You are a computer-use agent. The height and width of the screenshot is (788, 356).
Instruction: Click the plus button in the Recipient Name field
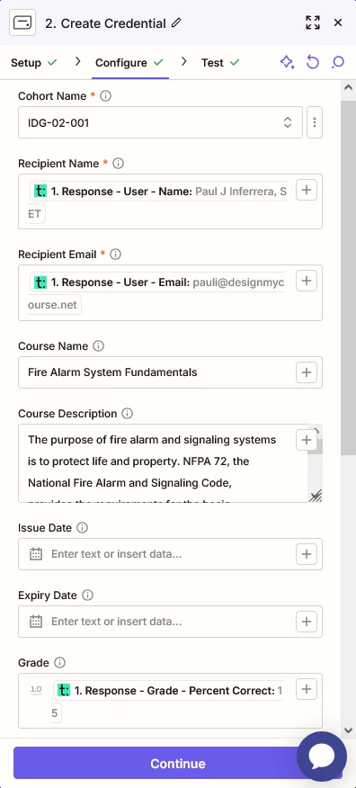(x=307, y=190)
